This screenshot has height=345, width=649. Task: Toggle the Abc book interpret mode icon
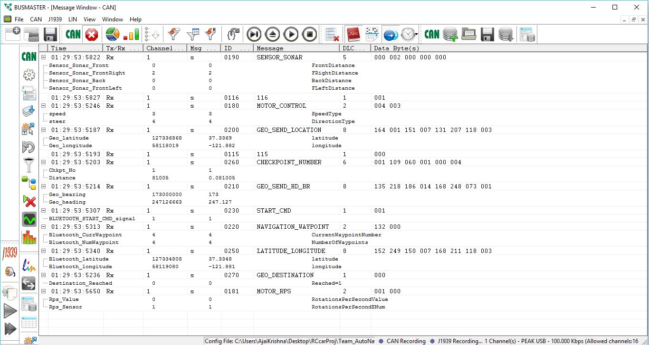(353, 34)
